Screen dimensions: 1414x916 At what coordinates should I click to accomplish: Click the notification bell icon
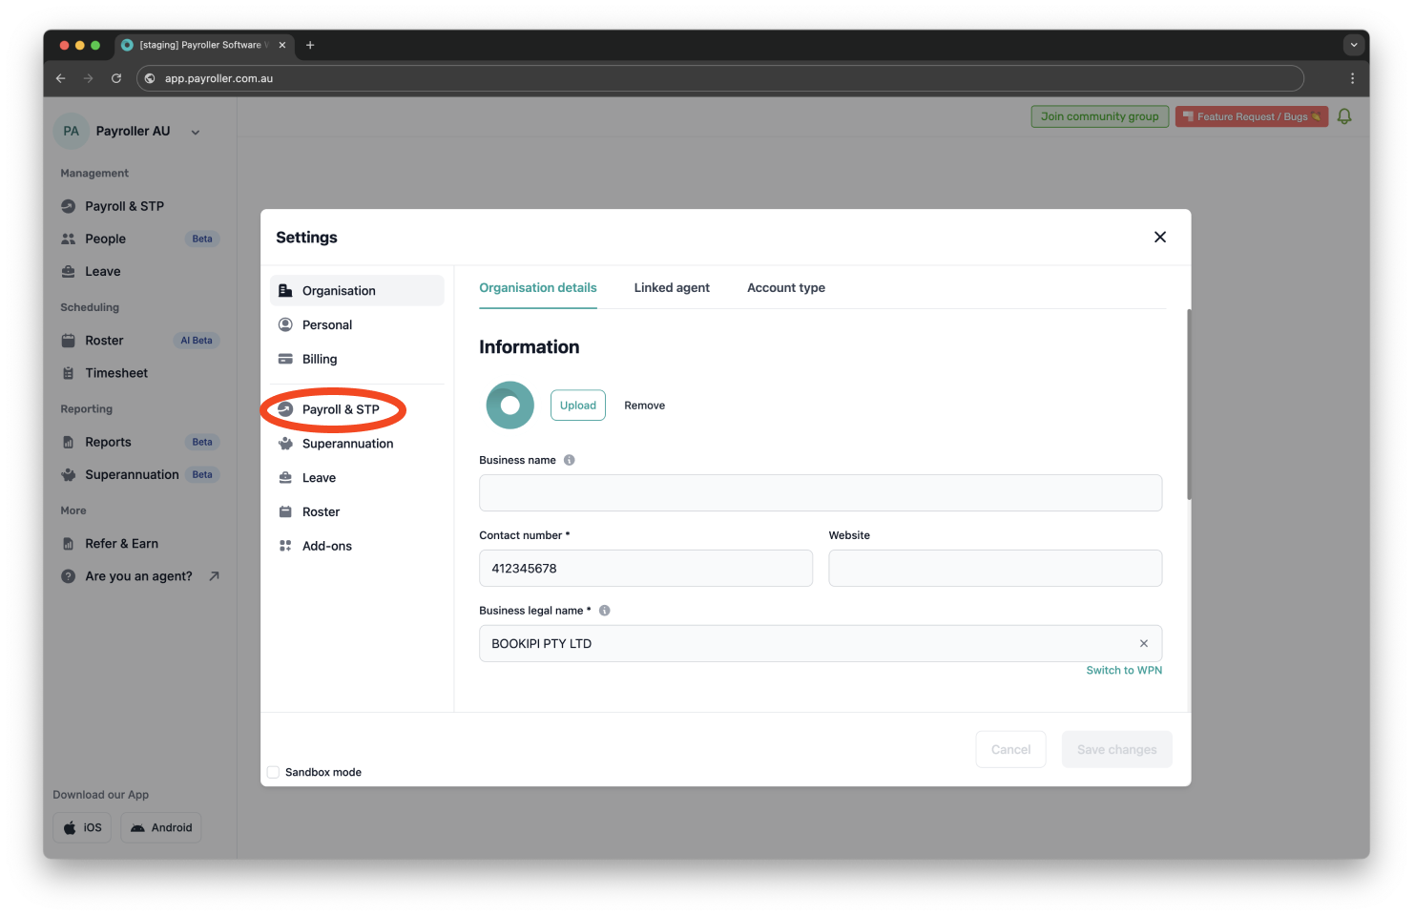[1344, 115]
